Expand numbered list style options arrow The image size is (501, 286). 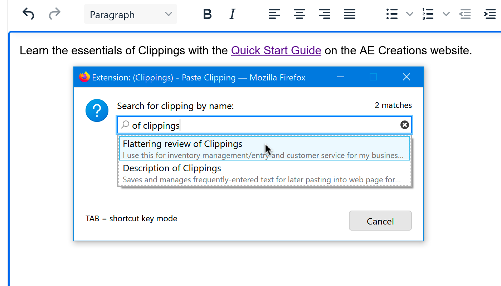(446, 14)
